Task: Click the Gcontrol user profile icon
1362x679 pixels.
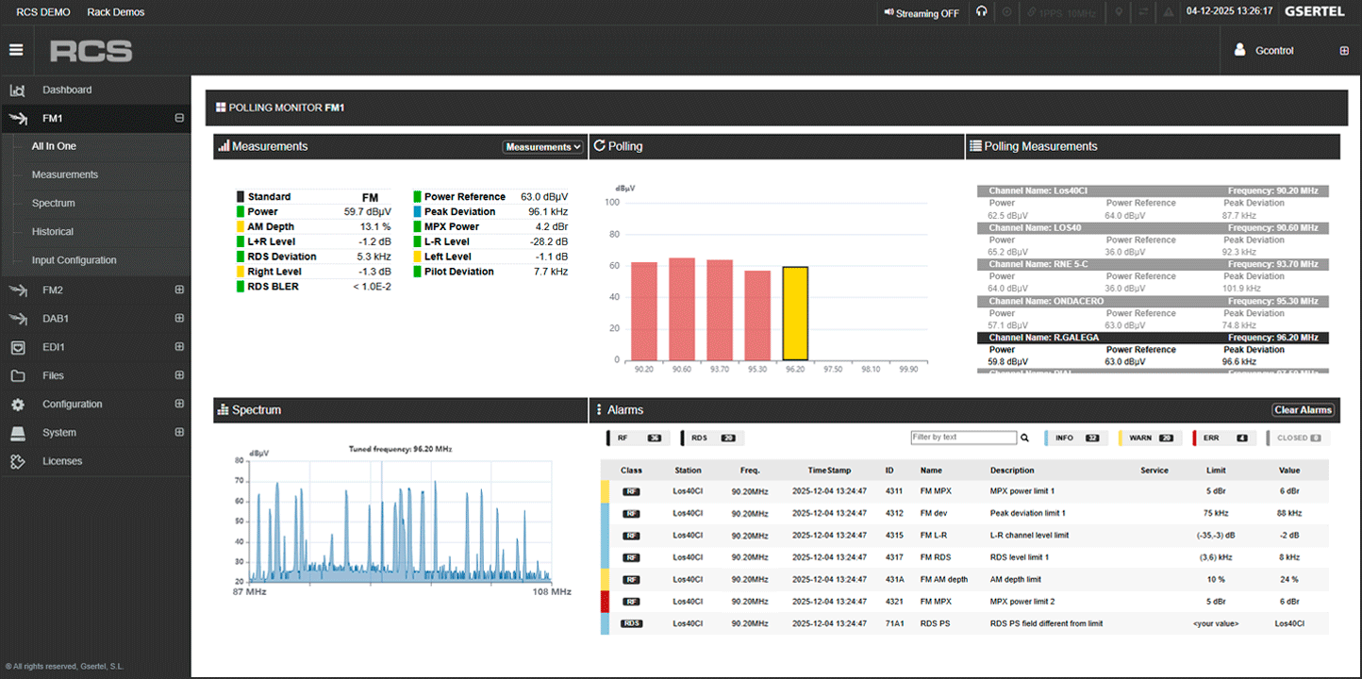Action: pyautogui.click(x=1240, y=51)
